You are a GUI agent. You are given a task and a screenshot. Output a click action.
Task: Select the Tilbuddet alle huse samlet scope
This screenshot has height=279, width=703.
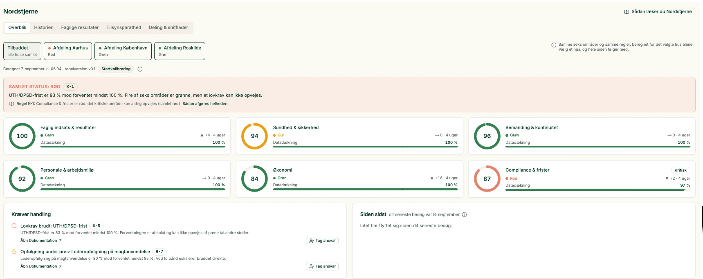[x=22, y=51]
